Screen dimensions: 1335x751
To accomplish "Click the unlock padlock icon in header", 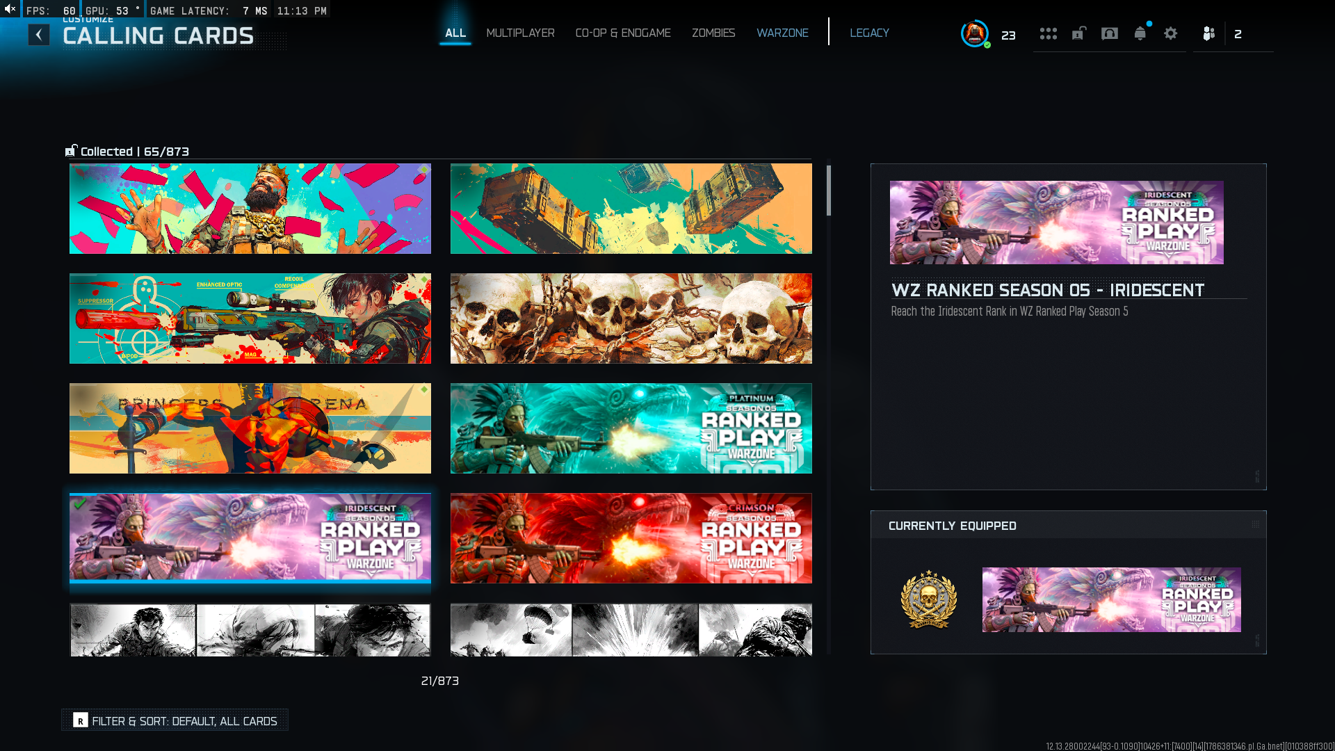I will pos(1078,33).
